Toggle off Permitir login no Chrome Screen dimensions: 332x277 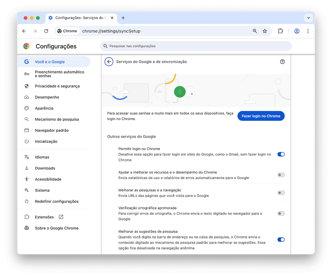click(281, 154)
